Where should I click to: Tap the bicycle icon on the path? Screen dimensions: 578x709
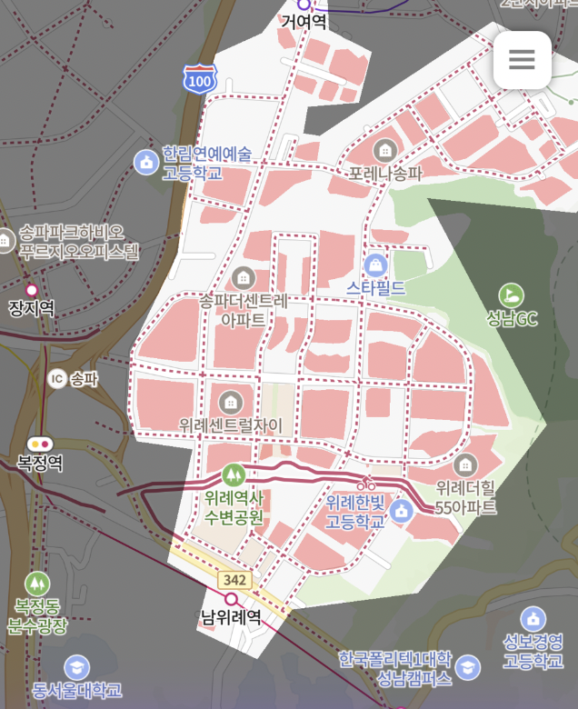(366, 484)
